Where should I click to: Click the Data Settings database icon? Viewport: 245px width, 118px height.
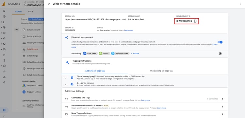coord(24,56)
